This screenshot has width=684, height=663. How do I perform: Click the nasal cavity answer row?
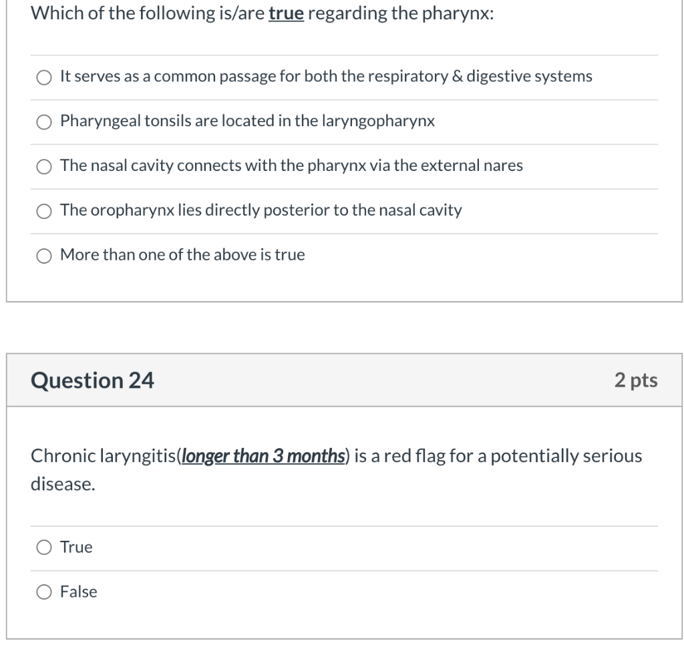coord(291,166)
